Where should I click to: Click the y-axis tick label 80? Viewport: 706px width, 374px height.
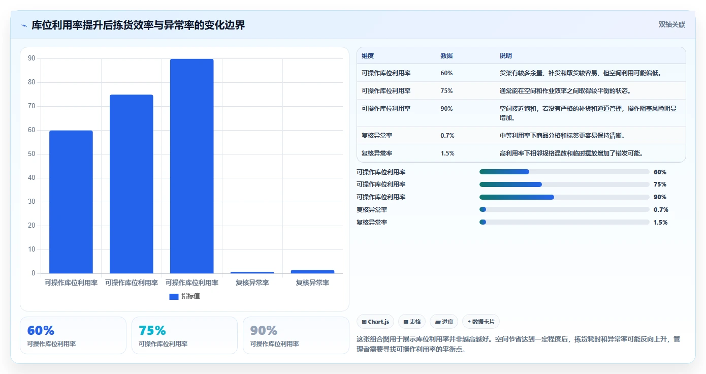tap(31, 82)
